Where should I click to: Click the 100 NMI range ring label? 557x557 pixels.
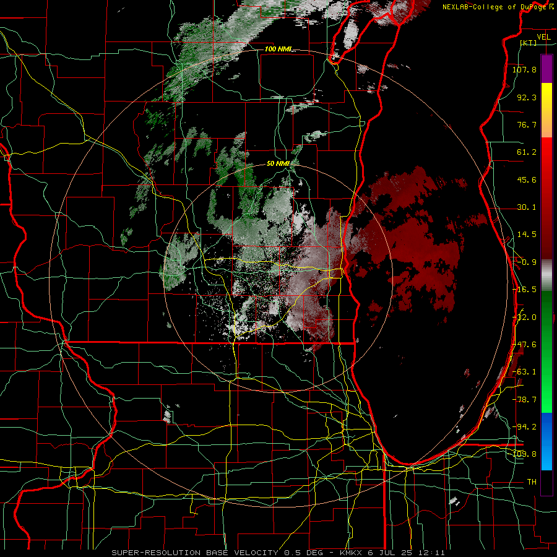(278, 49)
